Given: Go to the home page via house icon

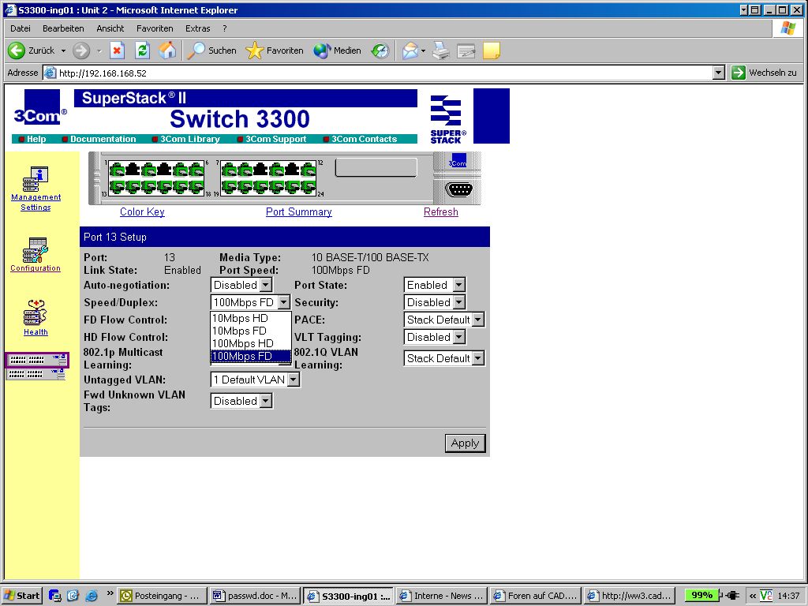Looking at the screenshot, I should (167, 50).
